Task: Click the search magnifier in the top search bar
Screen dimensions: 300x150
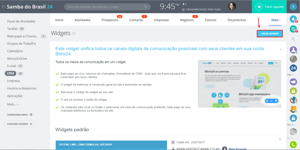Action: coord(146,7)
